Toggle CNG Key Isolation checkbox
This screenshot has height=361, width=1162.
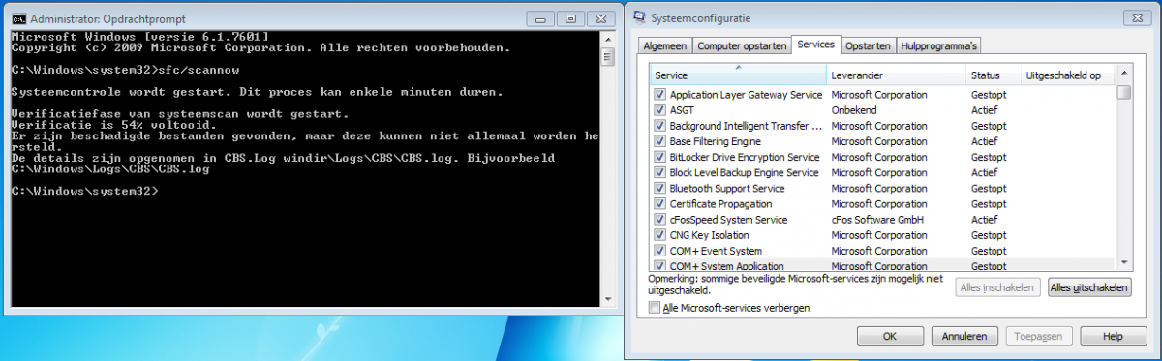(x=659, y=235)
